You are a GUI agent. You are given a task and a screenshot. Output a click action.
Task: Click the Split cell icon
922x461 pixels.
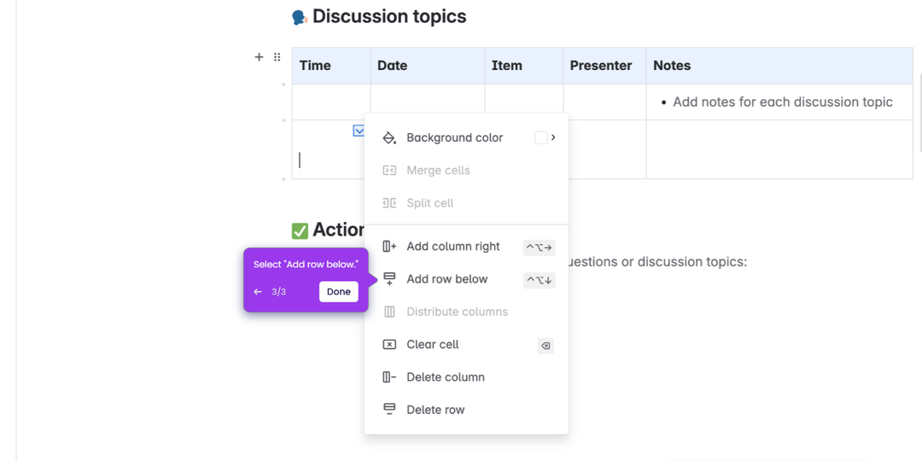[389, 203]
